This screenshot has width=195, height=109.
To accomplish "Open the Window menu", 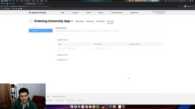I will [41, 1].
